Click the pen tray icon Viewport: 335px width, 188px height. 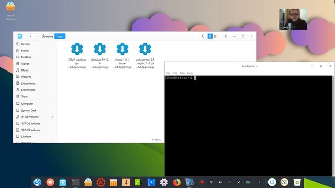239,182
